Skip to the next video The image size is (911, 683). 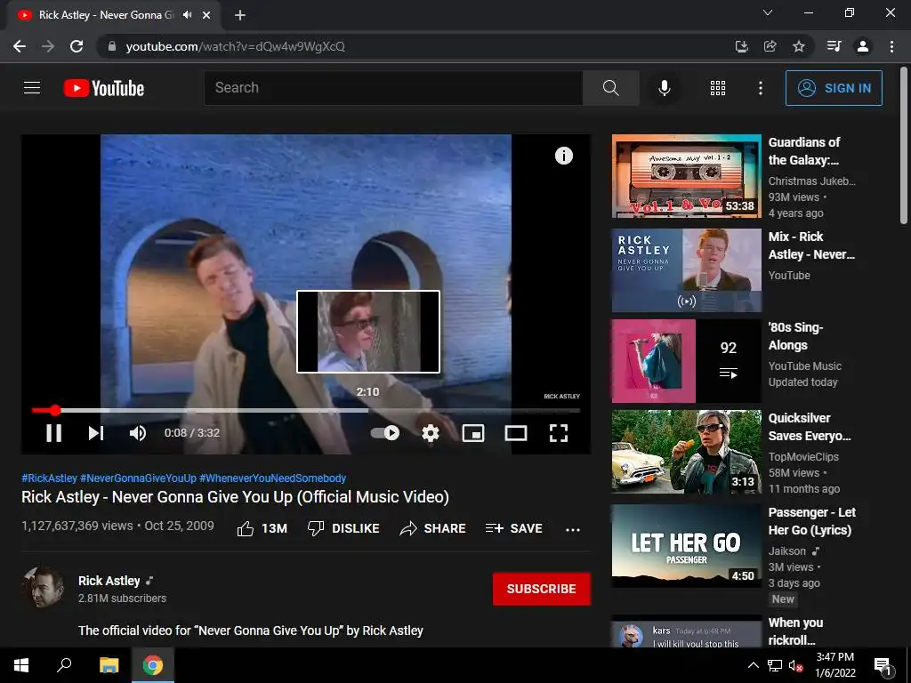click(96, 433)
